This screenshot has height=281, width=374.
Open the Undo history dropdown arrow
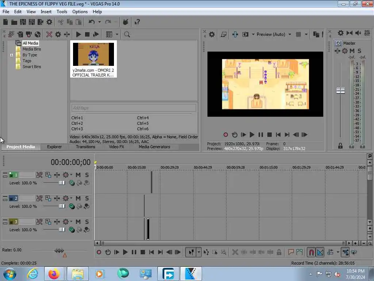[x=100, y=22]
